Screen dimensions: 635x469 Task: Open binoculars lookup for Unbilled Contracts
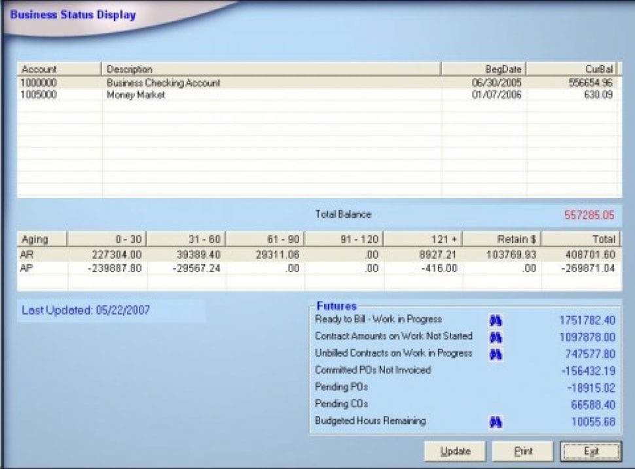[x=496, y=355]
